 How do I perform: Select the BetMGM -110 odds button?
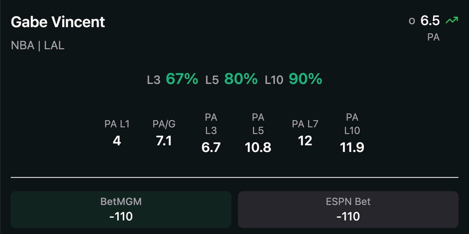tap(121, 209)
